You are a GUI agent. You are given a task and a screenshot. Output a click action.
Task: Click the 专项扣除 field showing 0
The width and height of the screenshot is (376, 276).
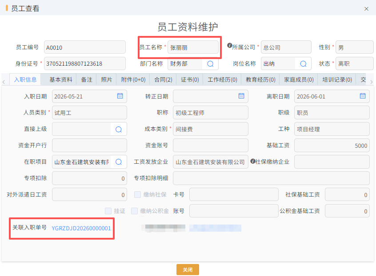89,178
